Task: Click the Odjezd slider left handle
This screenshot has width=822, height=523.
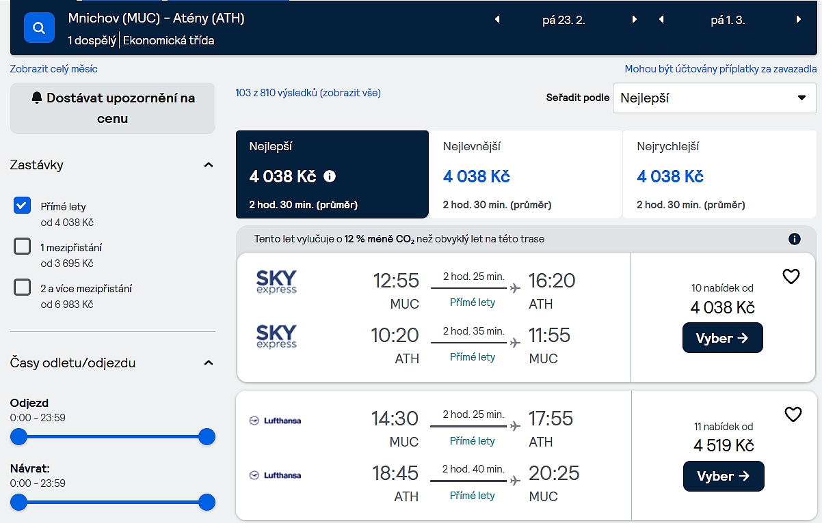Action: click(19, 437)
